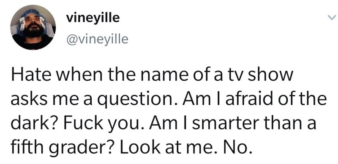Click the bearded face inside the avatar
The width and height of the screenshot is (338, 164).
click(33, 24)
